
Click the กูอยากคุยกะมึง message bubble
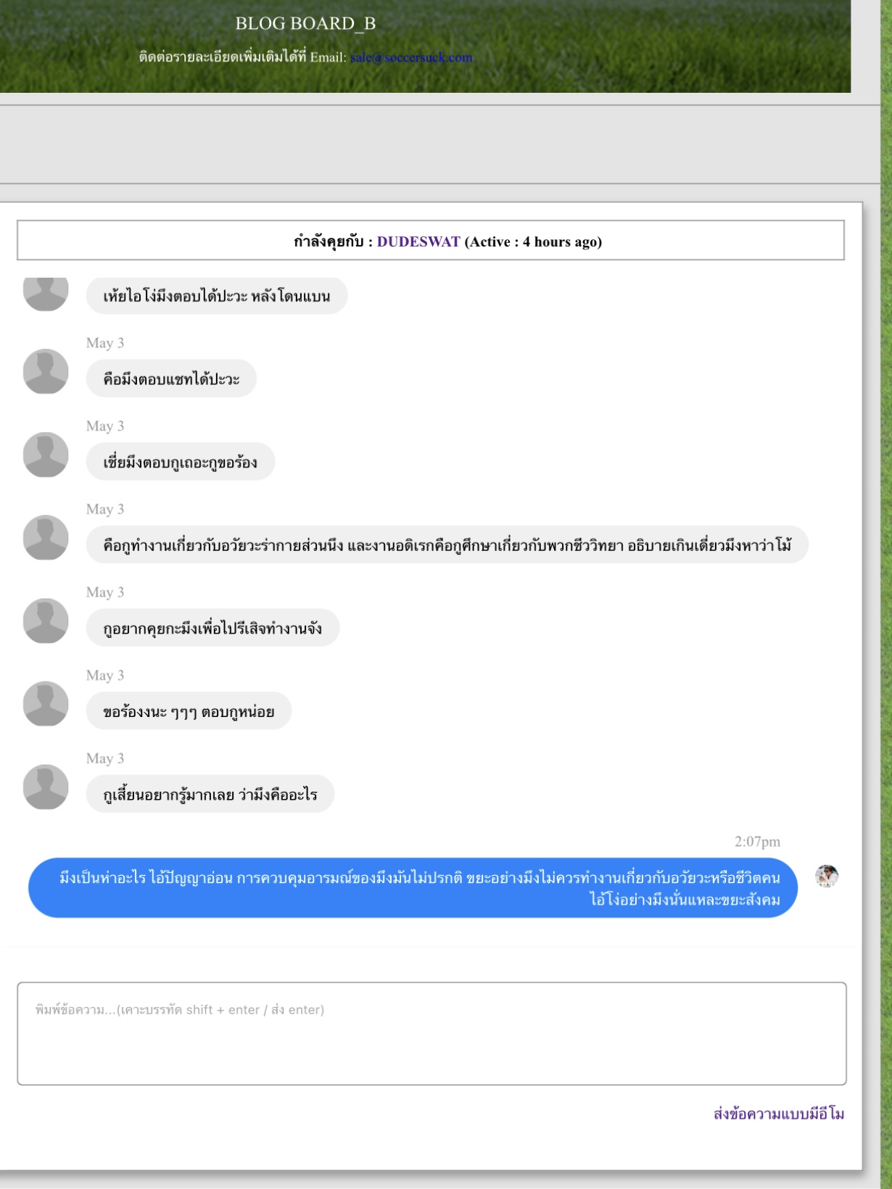point(212,628)
